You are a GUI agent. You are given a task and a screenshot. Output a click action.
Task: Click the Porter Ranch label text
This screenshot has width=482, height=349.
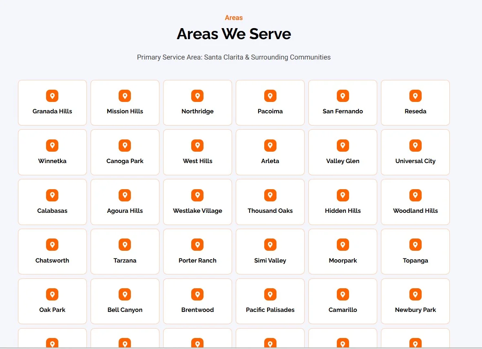point(197,261)
